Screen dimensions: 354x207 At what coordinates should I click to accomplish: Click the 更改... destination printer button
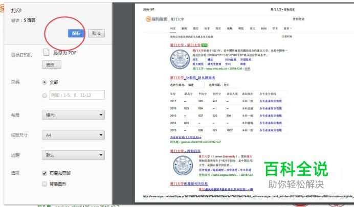tap(52, 65)
